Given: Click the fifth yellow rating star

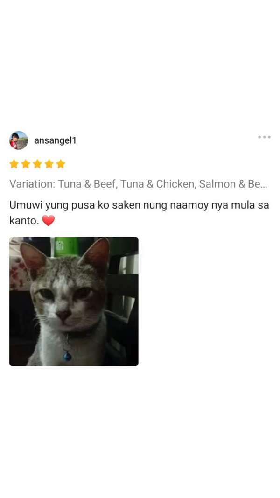Looking at the screenshot, I should click(61, 164).
